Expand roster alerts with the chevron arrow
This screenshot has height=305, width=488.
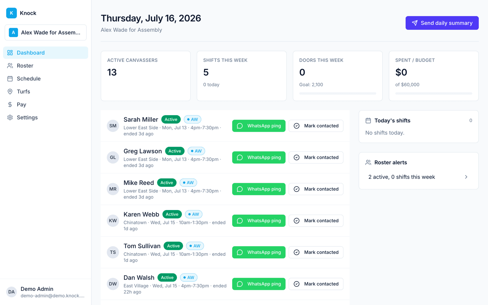[466, 177]
